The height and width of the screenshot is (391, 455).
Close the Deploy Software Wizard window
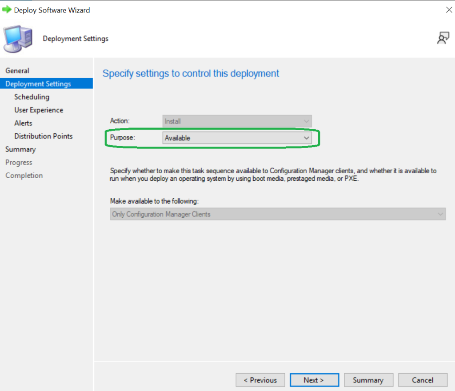coord(449,10)
